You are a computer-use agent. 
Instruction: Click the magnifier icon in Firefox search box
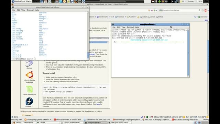[199, 10]
